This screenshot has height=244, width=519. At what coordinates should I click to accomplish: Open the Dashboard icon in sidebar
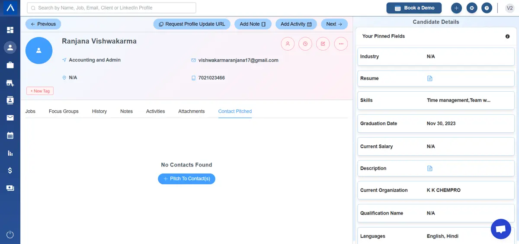click(10, 30)
